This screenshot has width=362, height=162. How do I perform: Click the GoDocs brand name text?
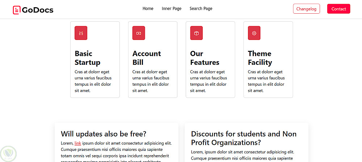click(x=38, y=10)
